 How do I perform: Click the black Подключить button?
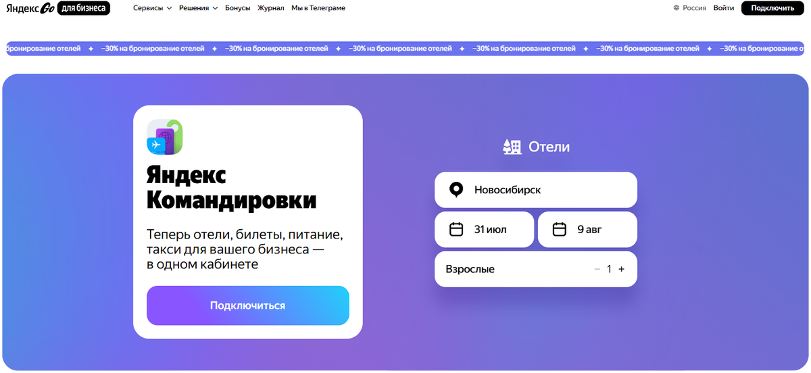pyautogui.click(x=772, y=8)
